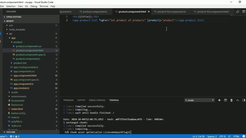Viewport: 246px width, 138px height.
Task: Open product.component.ts in explorer tree
Action: (x=28, y=59)
